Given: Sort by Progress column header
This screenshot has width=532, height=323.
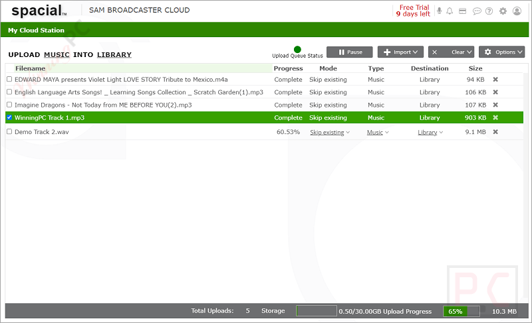Looking at the screenshot, I should tap(288, 68).
